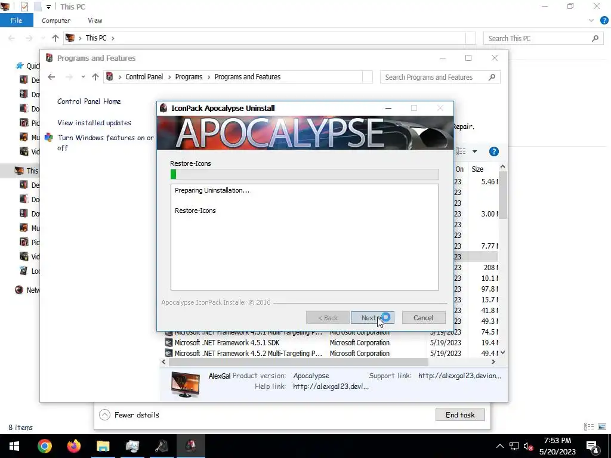Open Control Panel Home link
This screenshot has height=458, width=611.
(89, 101)
